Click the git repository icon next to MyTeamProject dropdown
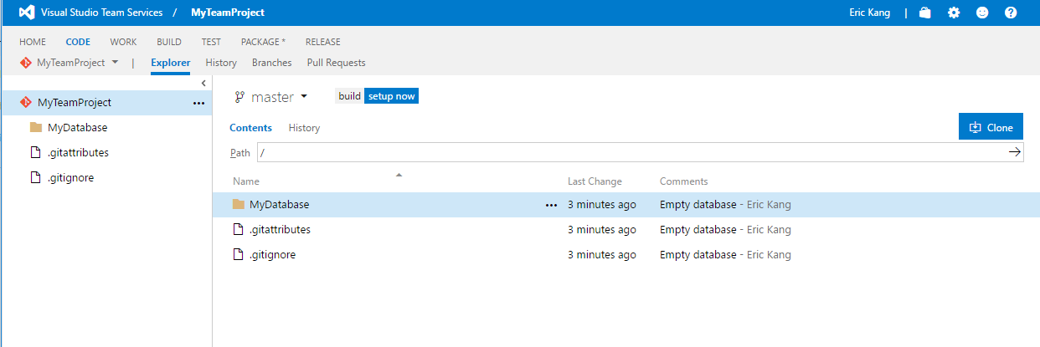Viewport: 1040px width, 347px height. pos(26,63)
